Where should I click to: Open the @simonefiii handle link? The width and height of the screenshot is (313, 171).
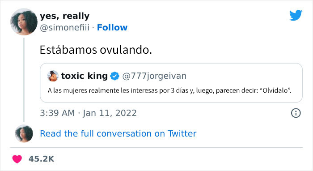(x=65, y=28)
